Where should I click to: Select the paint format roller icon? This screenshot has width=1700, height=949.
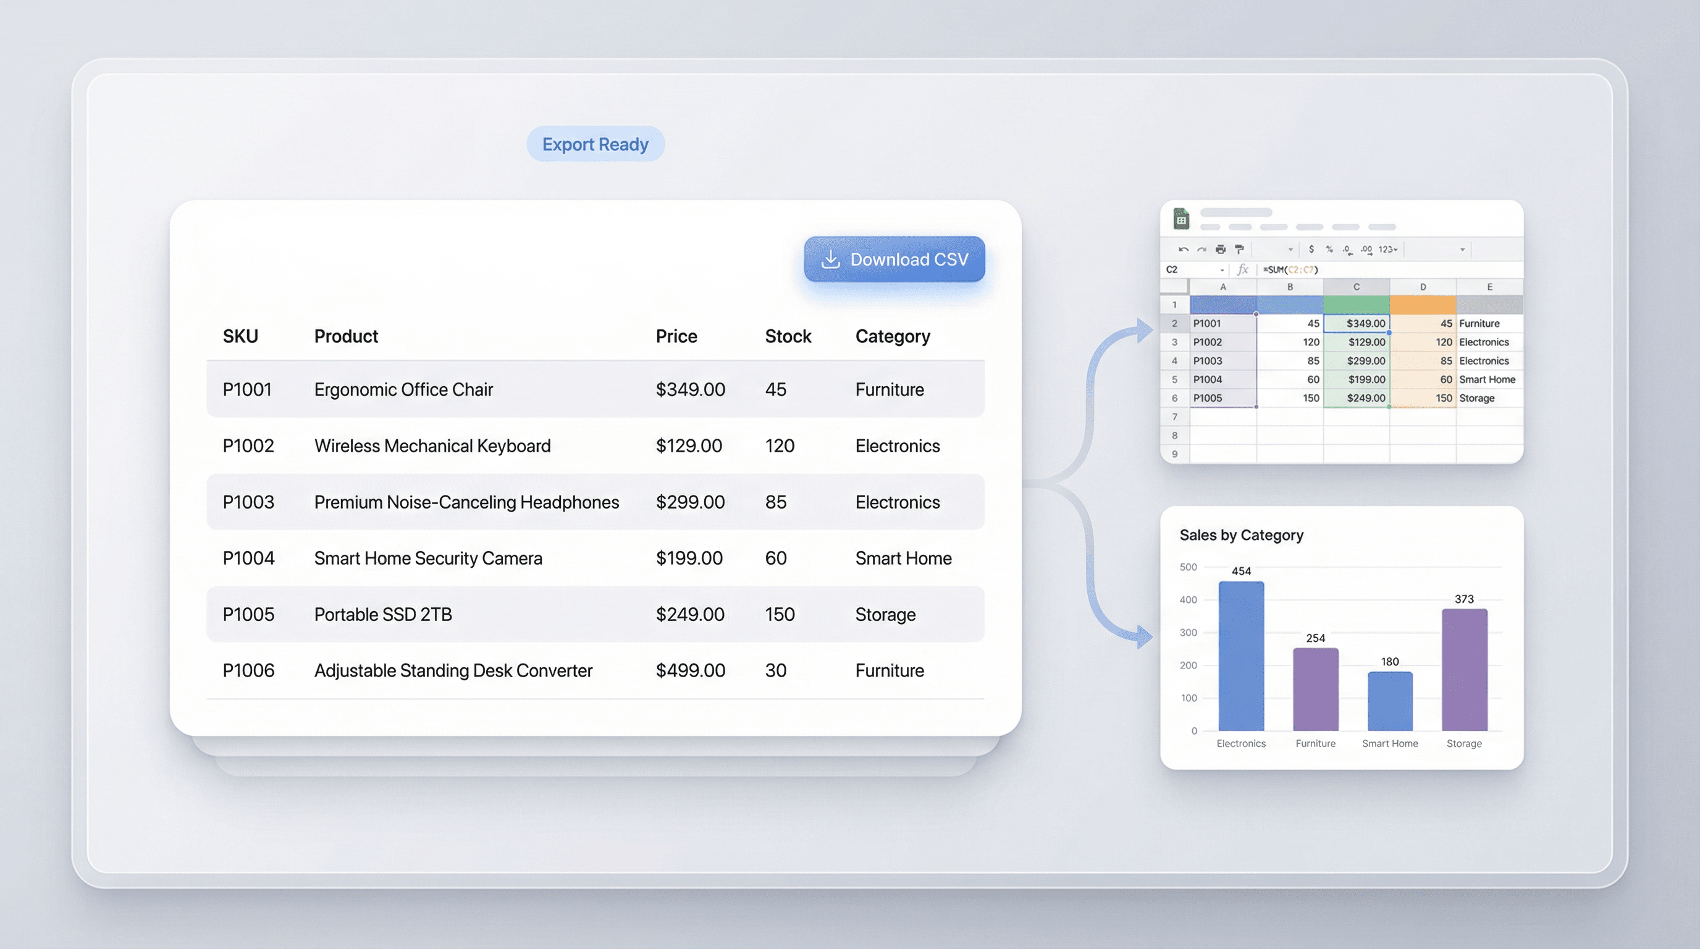pos(1239,250)
